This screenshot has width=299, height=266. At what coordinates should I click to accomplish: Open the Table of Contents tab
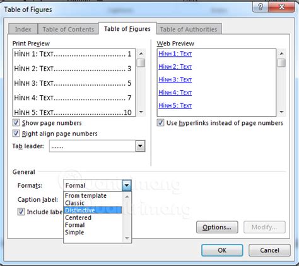[x=68, y=29]
